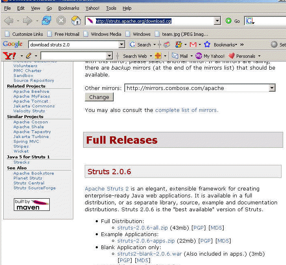
Task: Open the Apache Struts 2 link
Action: pos(107,188)
